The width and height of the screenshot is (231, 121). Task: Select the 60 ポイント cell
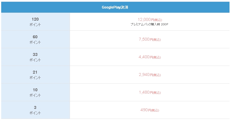[x=36, y=39]
